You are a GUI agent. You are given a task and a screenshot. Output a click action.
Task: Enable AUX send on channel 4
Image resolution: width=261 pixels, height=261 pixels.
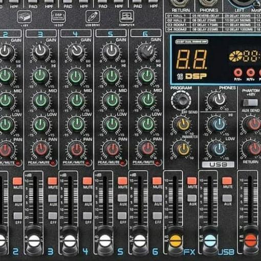(x=88, y=199)
